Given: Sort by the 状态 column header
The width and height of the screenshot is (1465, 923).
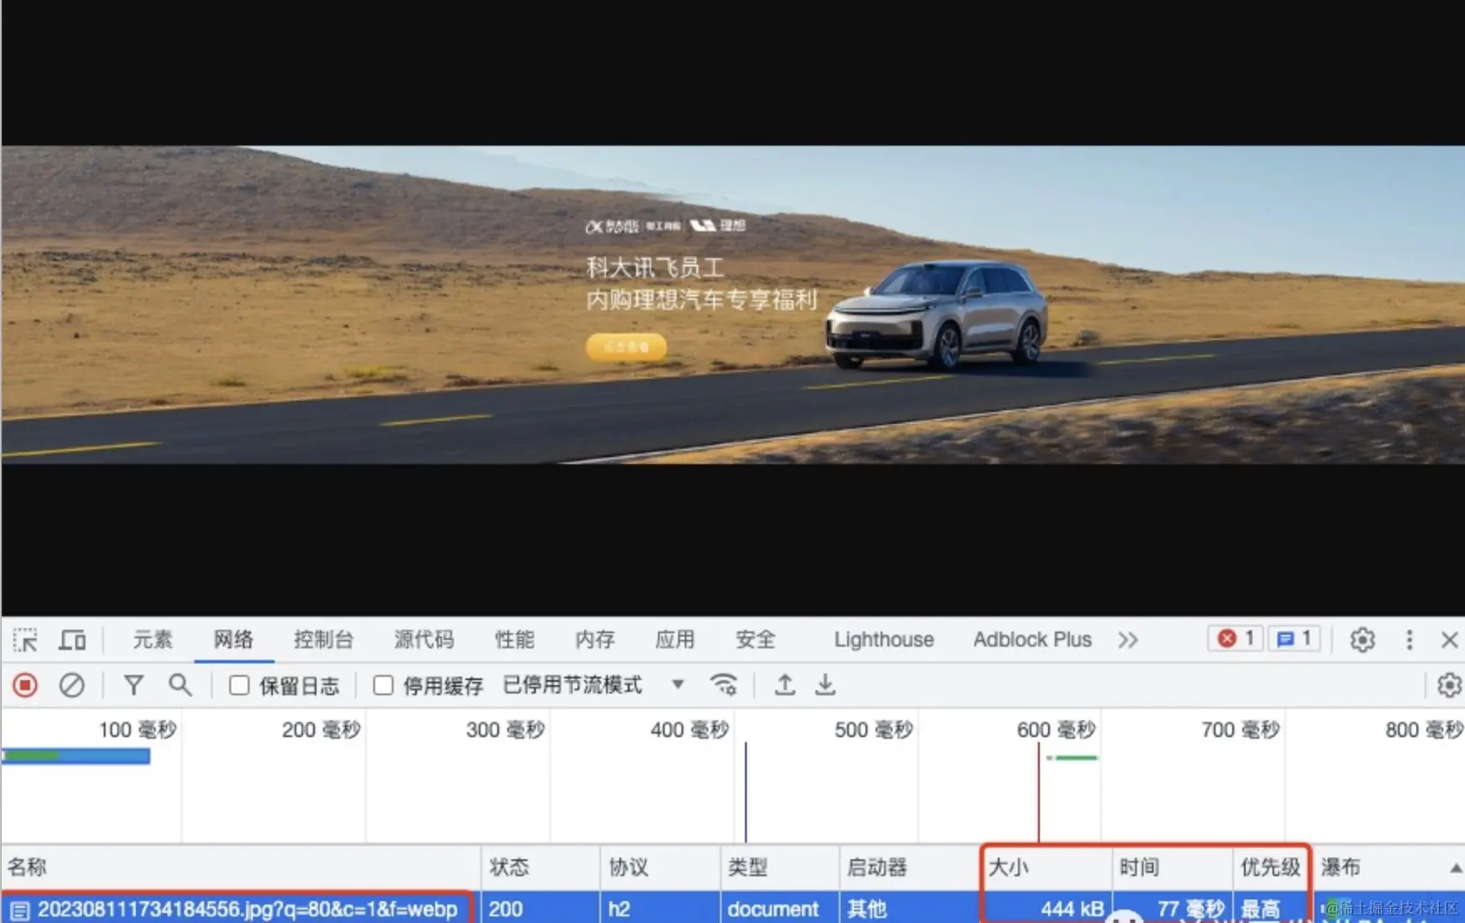Looking at the screenshot, I should point(541,867).
